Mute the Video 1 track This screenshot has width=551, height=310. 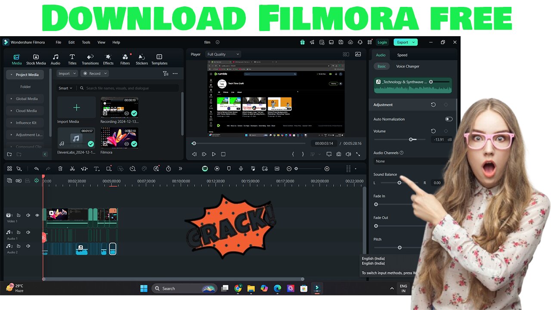(28, 215)
